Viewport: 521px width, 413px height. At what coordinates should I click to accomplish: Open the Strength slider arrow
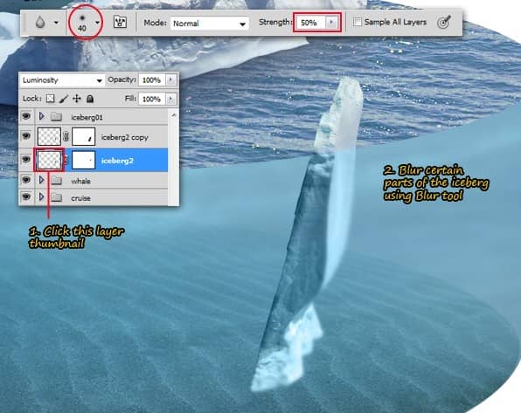(331, 22)
